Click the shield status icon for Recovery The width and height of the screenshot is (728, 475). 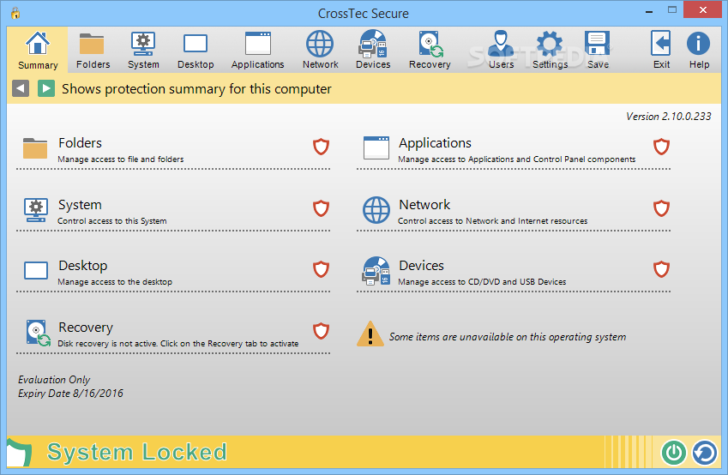(321, 331)
